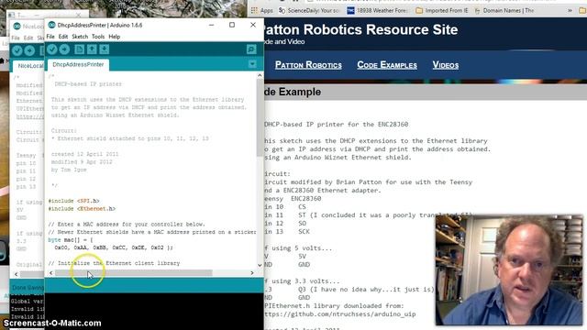Click the byte mac[] declaration line

pyautogui.click(x=71, y=240)
